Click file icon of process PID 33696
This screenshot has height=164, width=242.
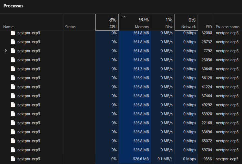(x=13, y=132)
